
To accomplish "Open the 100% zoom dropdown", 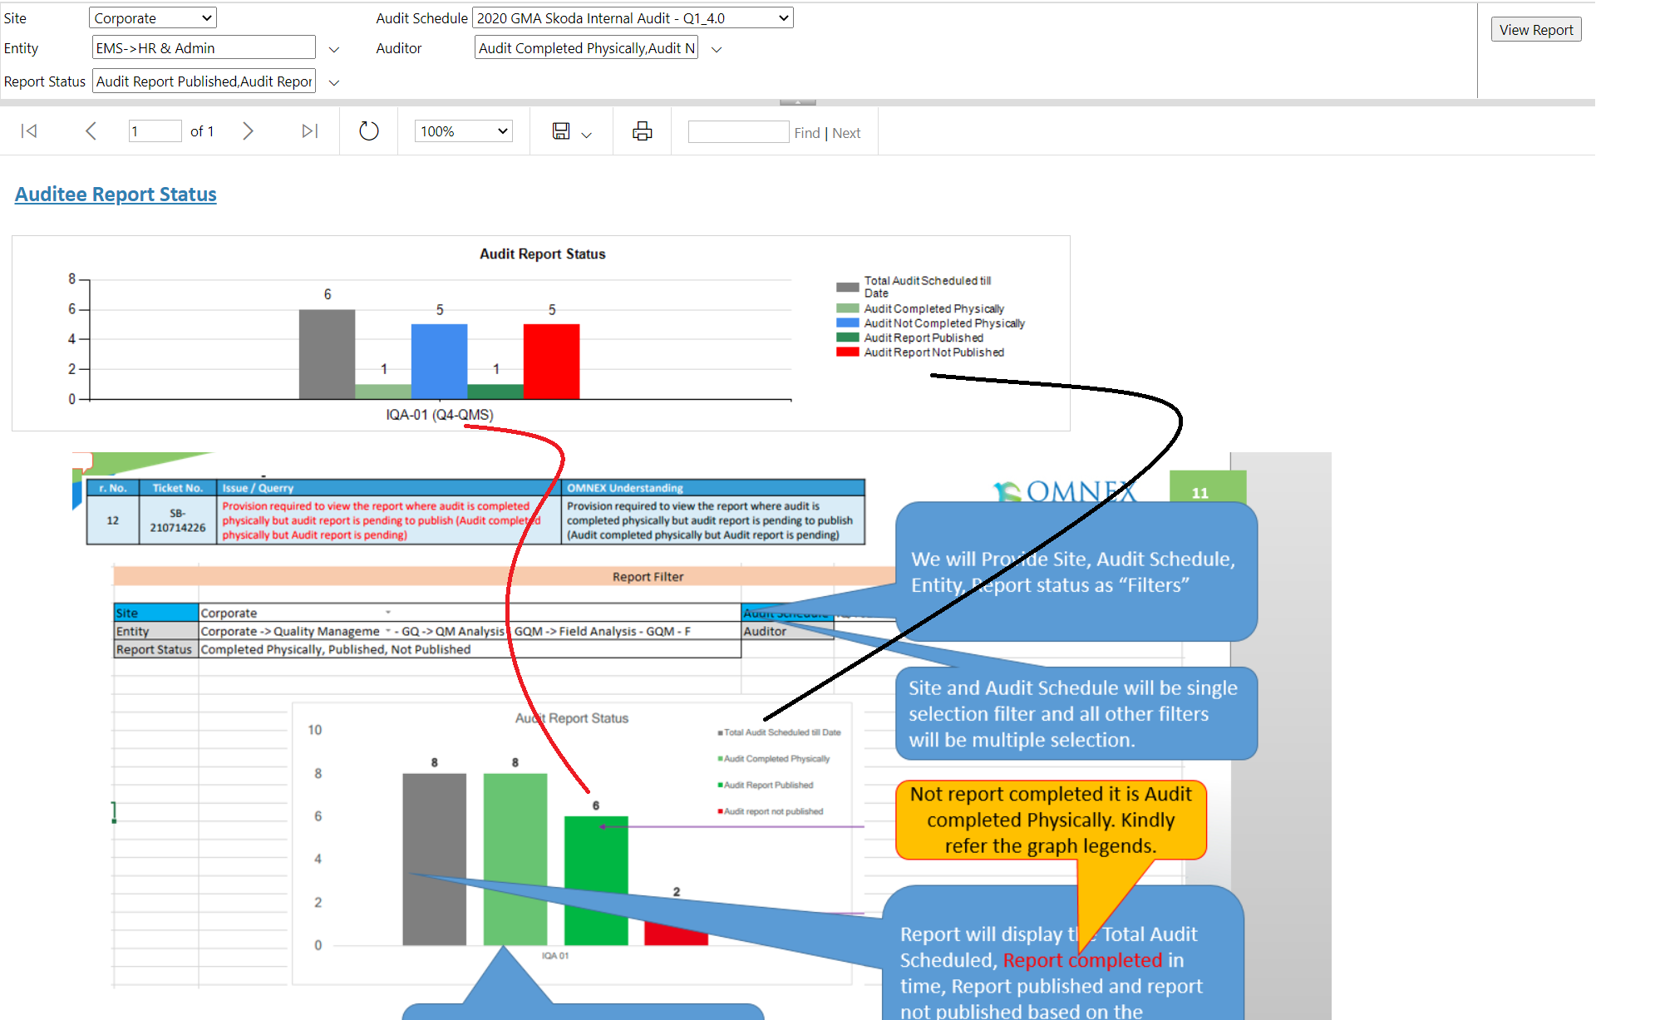I will [x=463, y=131].
